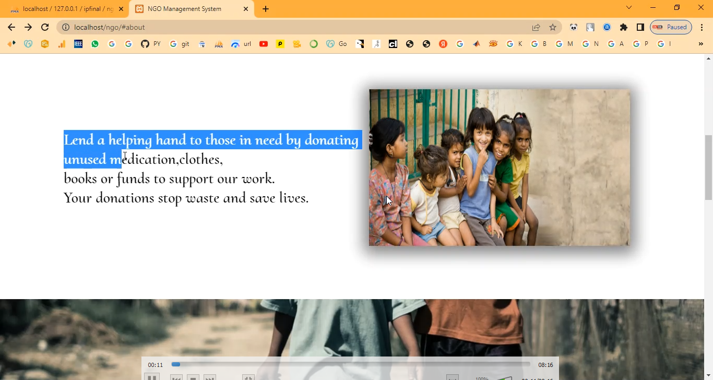Click the Paused profile button
Screen dimensions: 713x380
[x=671, y=27]
